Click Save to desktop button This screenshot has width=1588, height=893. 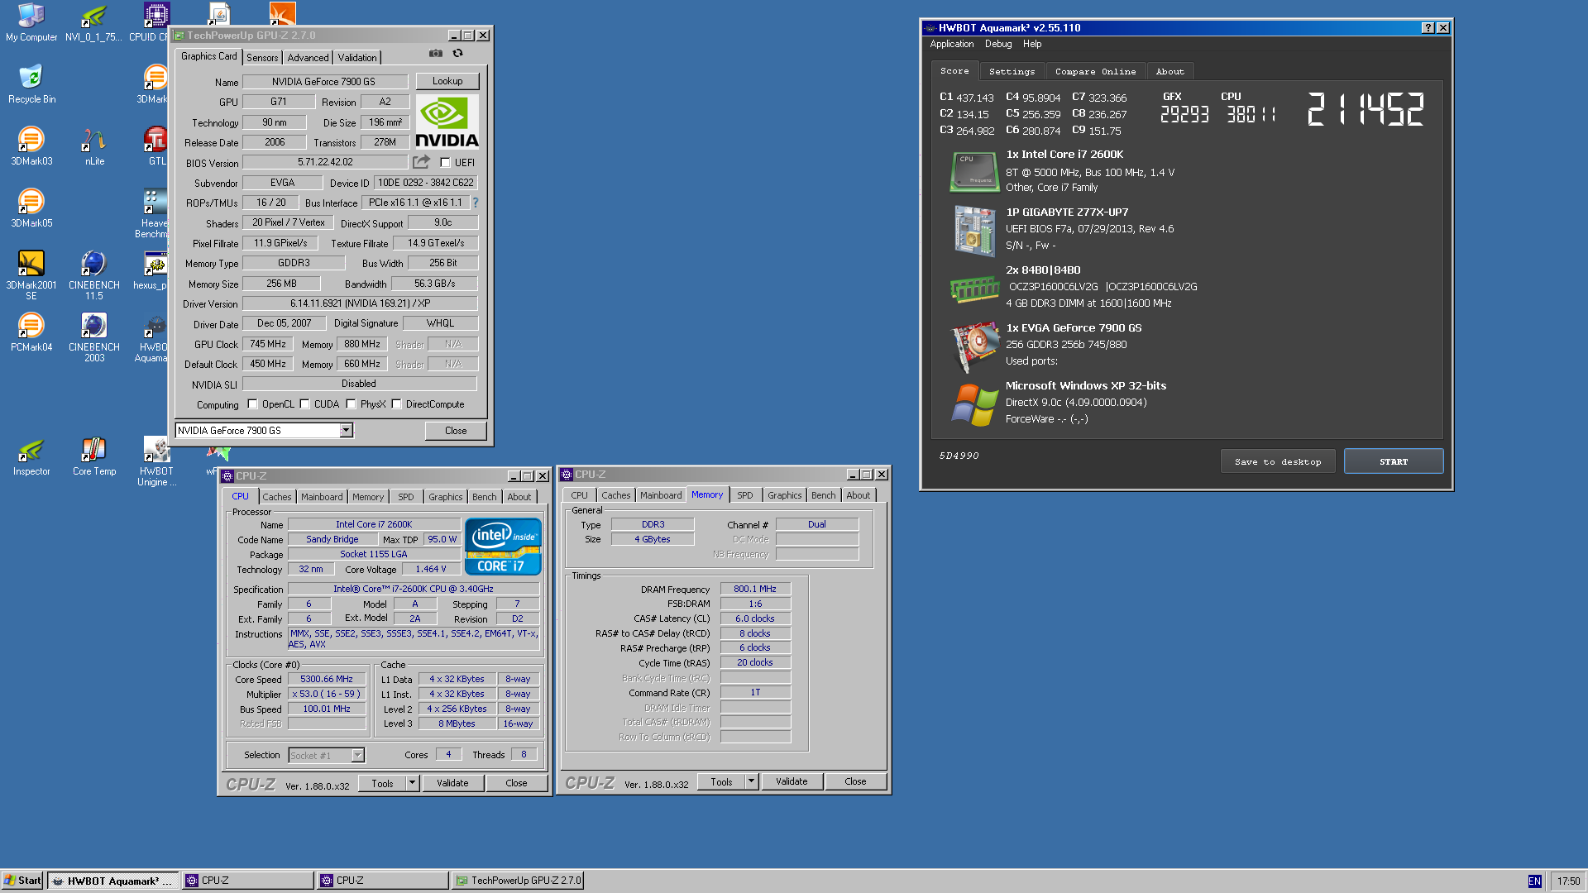point(1278,461)
